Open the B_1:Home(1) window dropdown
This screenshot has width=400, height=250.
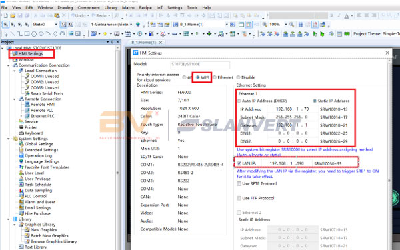tap(227, 25)
